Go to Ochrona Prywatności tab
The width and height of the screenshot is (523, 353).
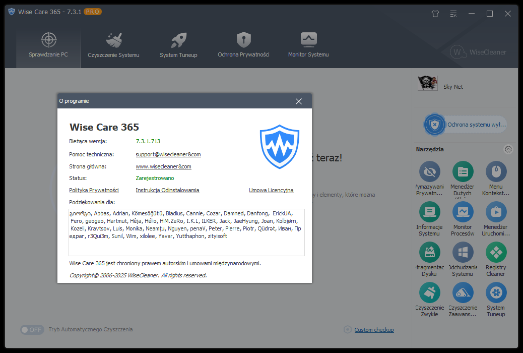[x=243, y=45]
